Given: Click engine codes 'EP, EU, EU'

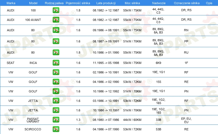Looking at the screenshot, I should (x=186, y=120).
